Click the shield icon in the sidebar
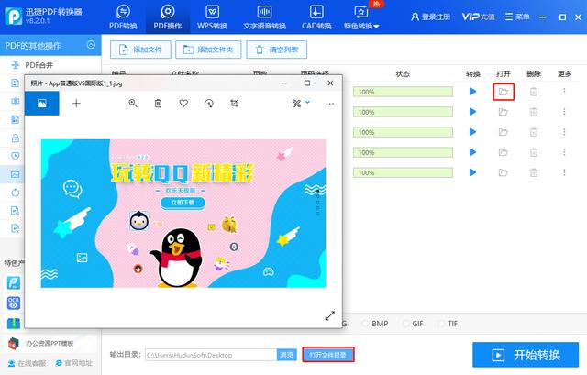The height and width of the screenshot is (375, 587). (x=16, y=156)
